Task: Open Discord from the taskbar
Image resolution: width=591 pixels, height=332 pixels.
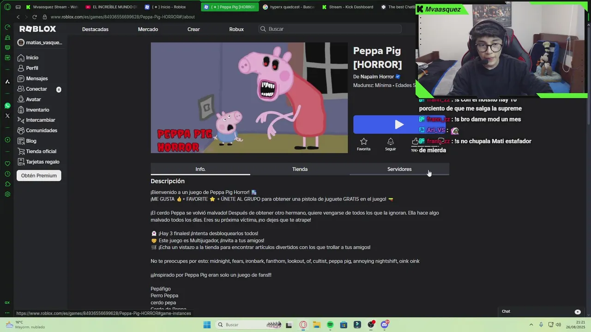Action: [x=385, y=325]
